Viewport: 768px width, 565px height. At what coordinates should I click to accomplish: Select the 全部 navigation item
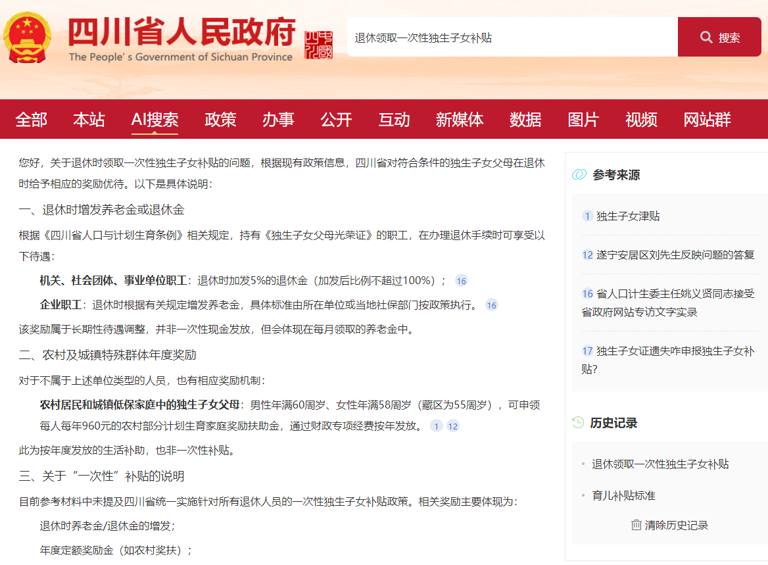[32, 118]
